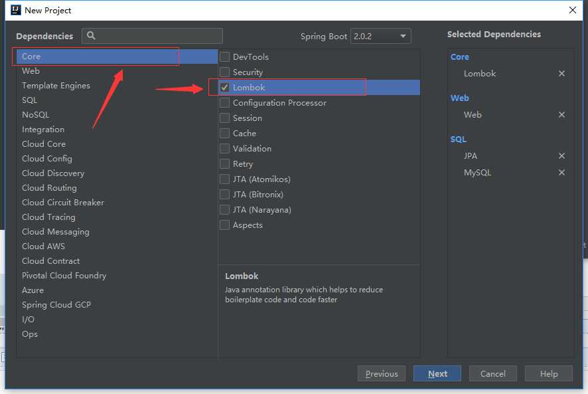Enable the Aspects dependency
The image size is (588, 394).
point(224,225)
